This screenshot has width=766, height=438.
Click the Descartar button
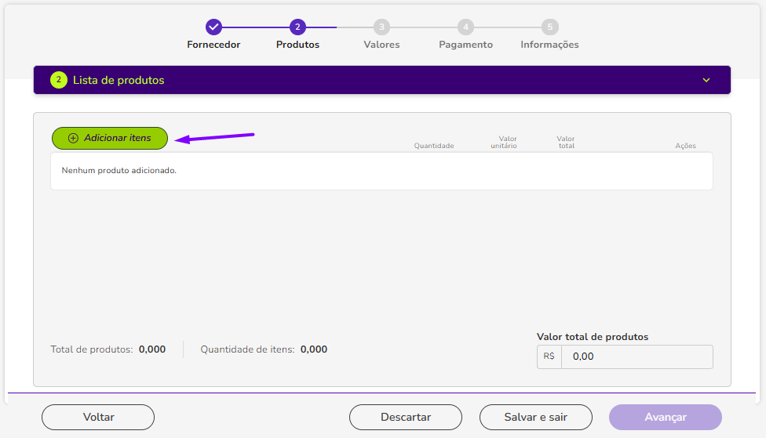pyautogui.click(x=406, y=417)
